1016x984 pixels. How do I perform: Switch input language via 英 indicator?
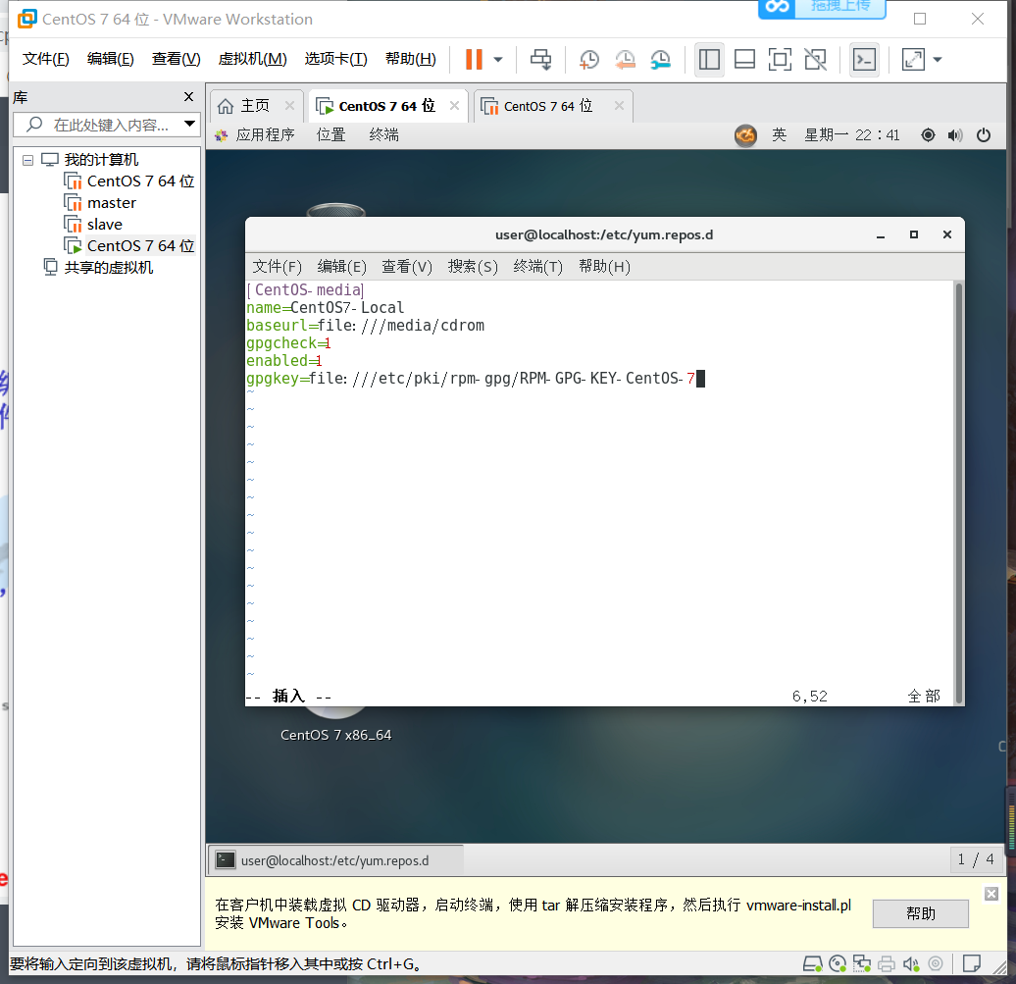(x=779, y=134)
